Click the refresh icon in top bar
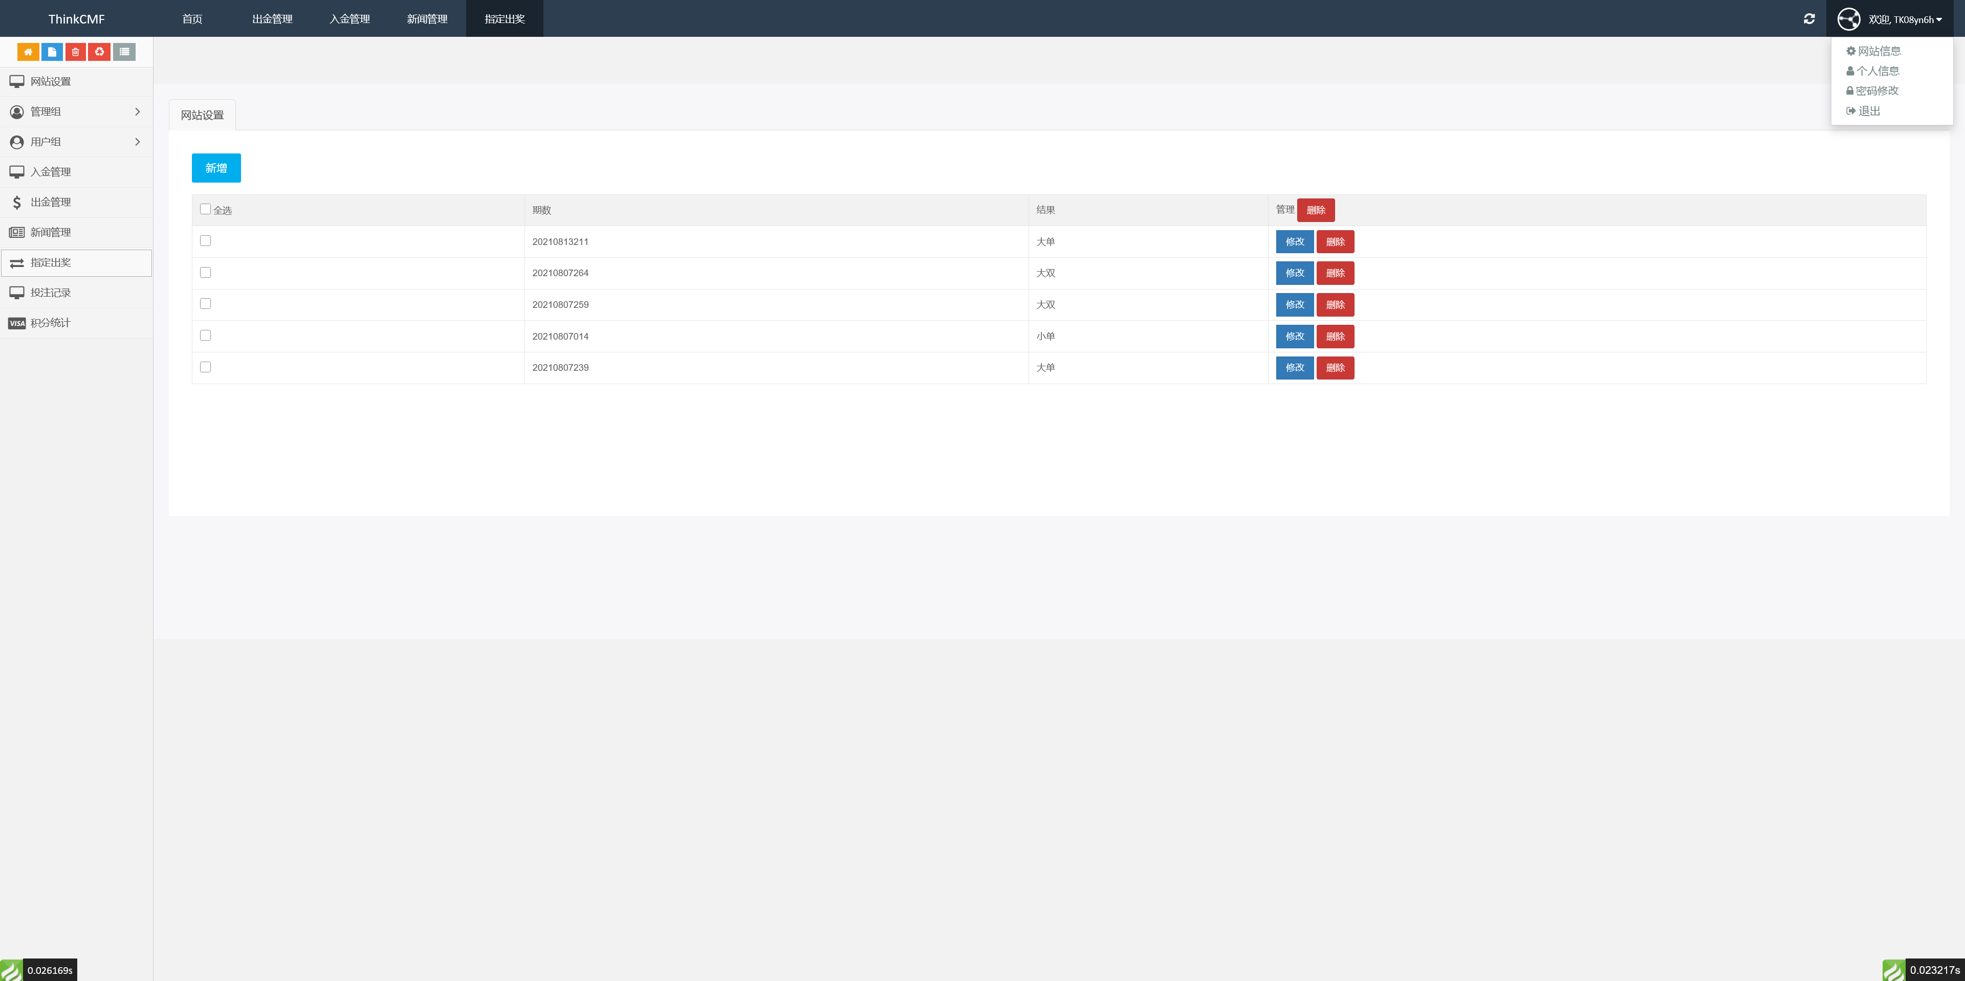This screenshot has height=981, width=1965. (x=1808, y=19)
